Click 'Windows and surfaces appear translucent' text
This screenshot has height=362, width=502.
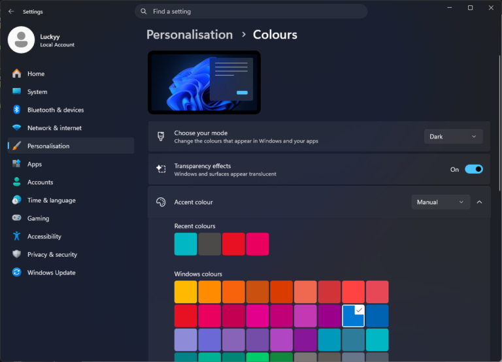tap(225, 174)
